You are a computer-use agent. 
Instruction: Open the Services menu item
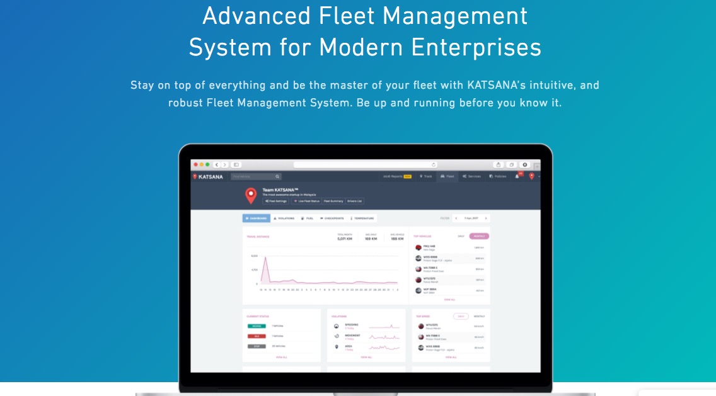[471, 176]
